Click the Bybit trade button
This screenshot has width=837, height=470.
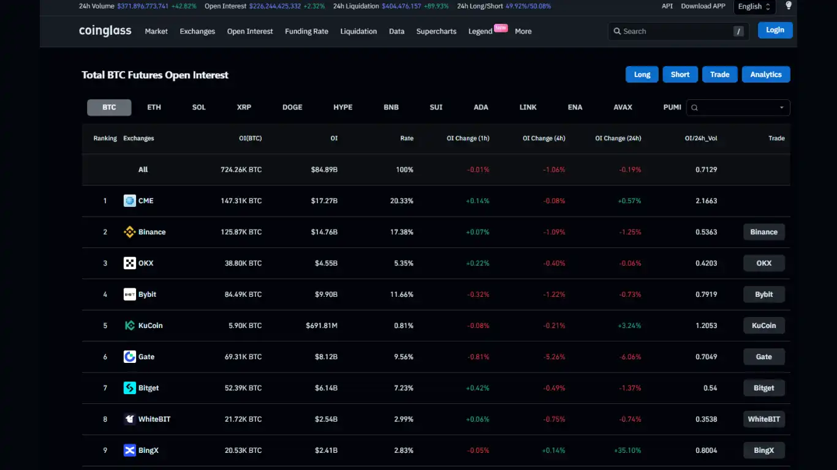click(764, 294)
